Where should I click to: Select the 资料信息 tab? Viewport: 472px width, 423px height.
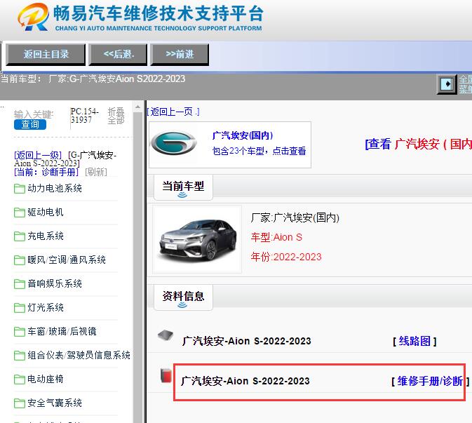(183, 297)
